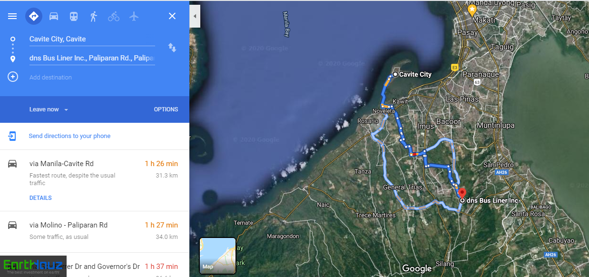Viewport: 589px width, 277px height.
Task: Open the Leave now dropdown
Action: (x=49, y=109)
